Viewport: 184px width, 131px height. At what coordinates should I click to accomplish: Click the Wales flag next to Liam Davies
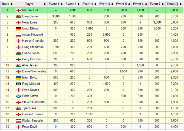(18, 16)
